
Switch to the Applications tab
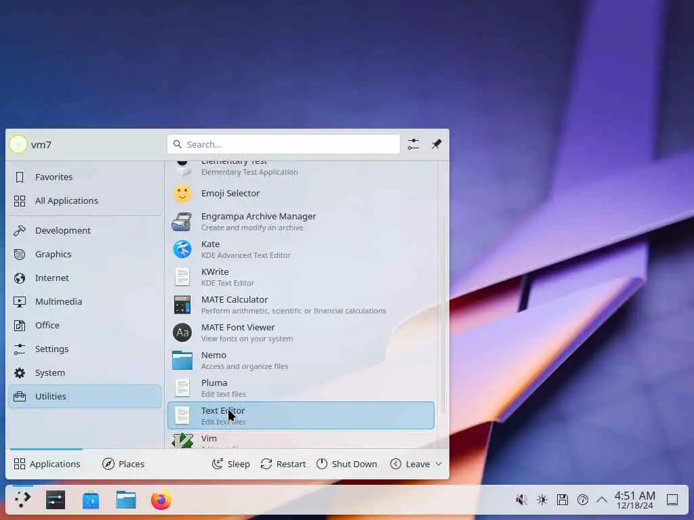click(47, 464)
